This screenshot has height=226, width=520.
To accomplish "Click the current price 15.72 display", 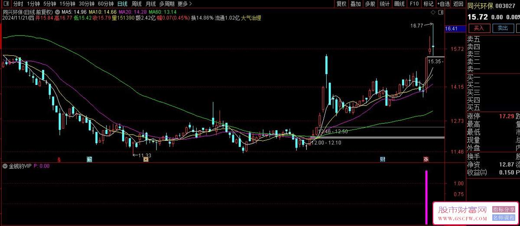I will point(478,17).
